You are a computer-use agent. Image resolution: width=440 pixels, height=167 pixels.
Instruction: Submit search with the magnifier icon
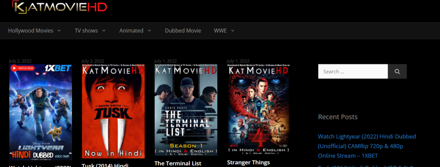point(397,72)
